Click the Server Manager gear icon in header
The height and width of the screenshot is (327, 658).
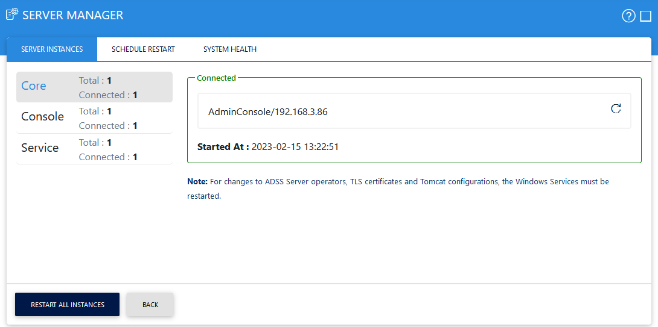click(12, 15)
